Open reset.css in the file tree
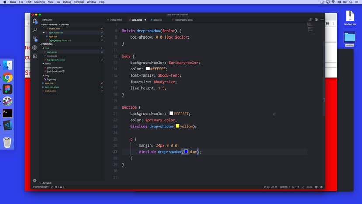This screenshot has width=362, height=204. (x=52, y=56)
